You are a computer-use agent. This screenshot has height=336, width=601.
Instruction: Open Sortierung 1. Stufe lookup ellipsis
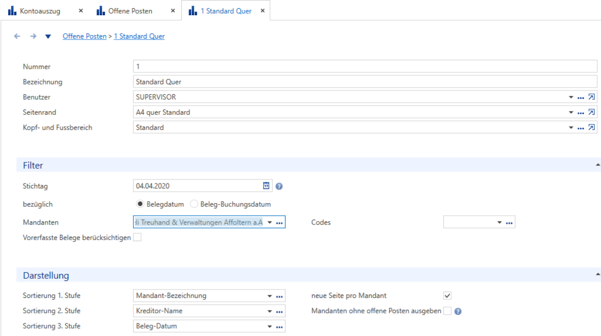279,296
